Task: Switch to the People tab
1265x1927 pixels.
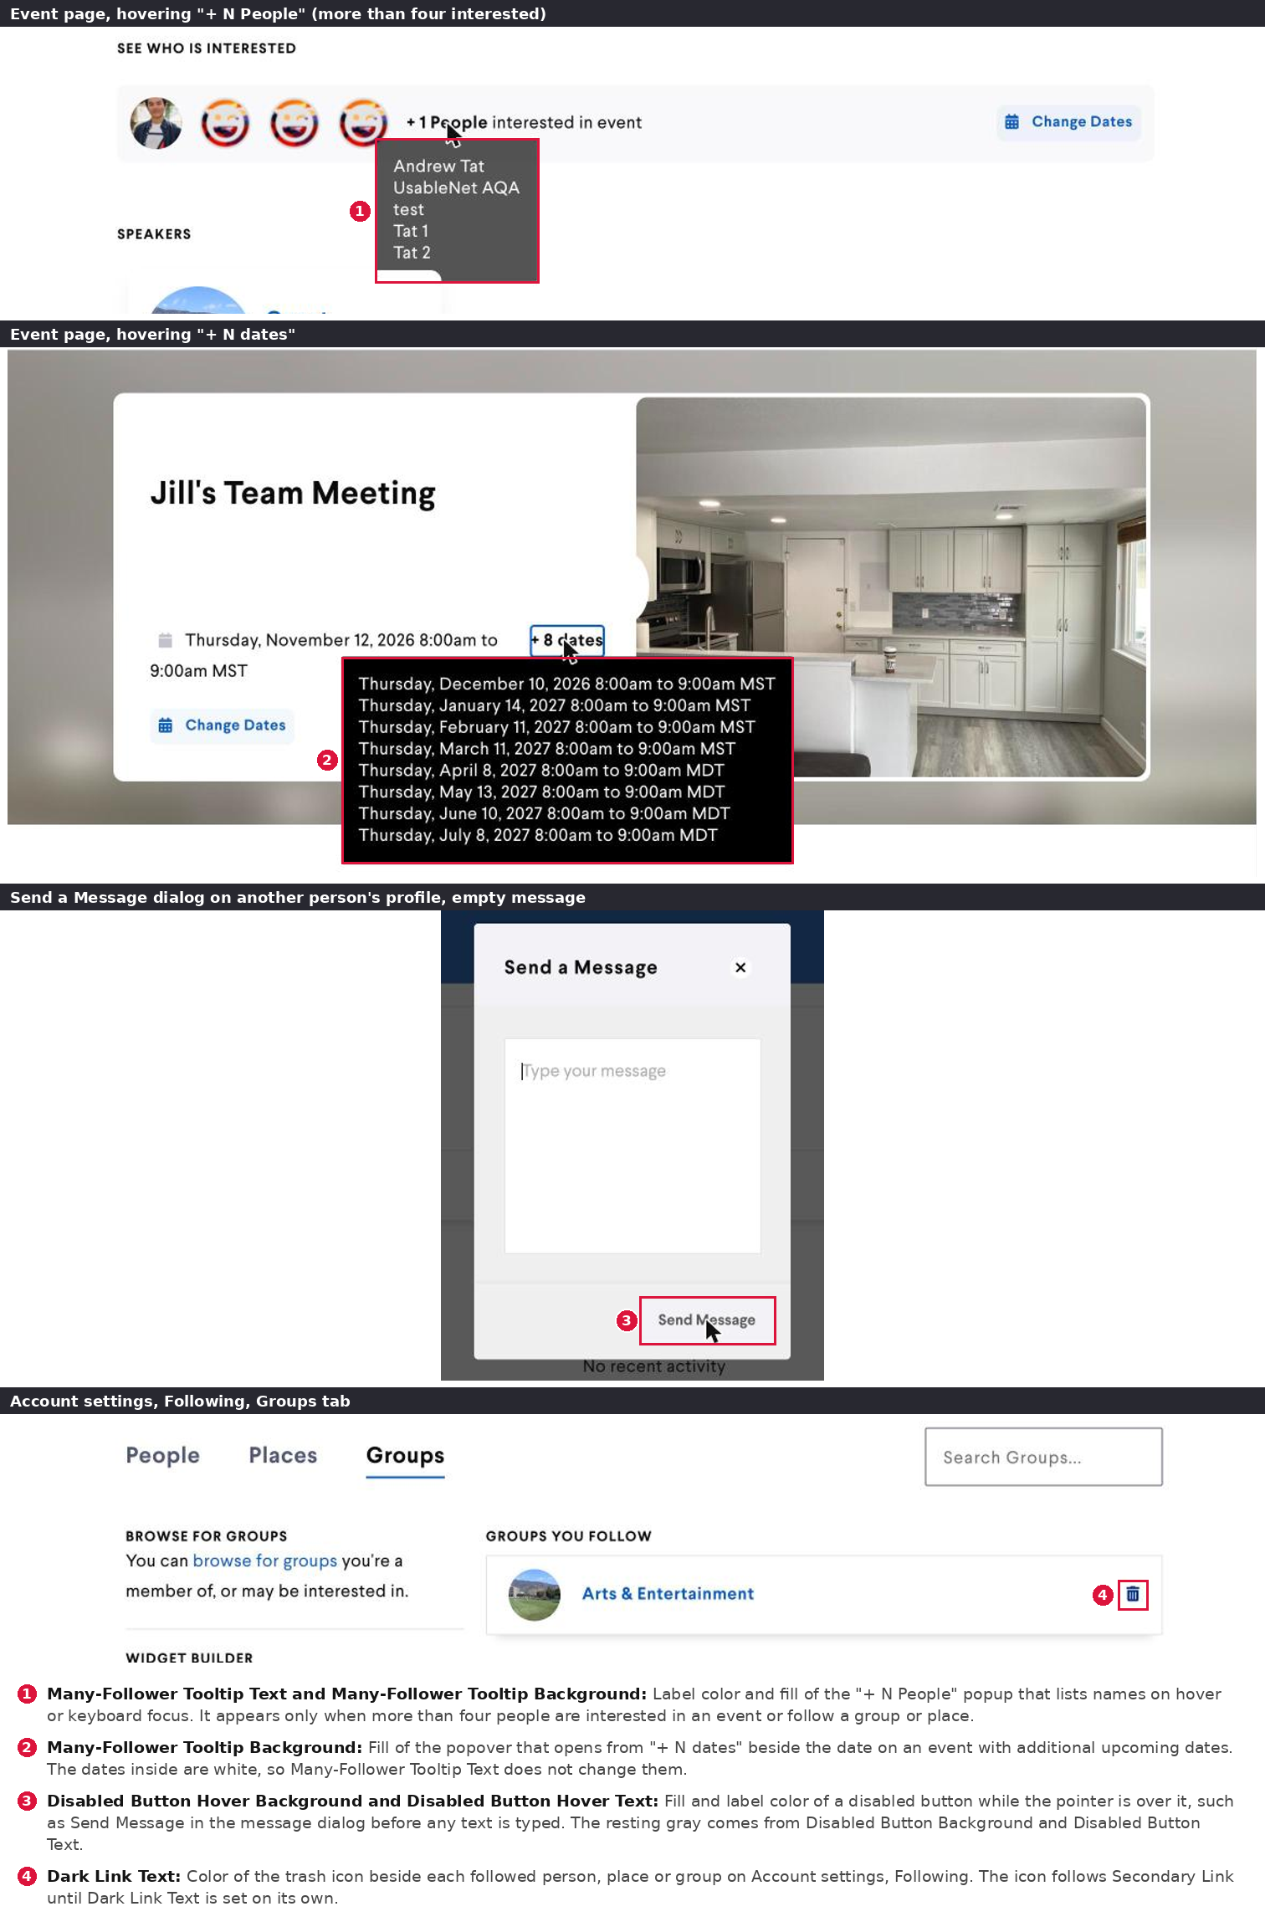Action: 163,1455
